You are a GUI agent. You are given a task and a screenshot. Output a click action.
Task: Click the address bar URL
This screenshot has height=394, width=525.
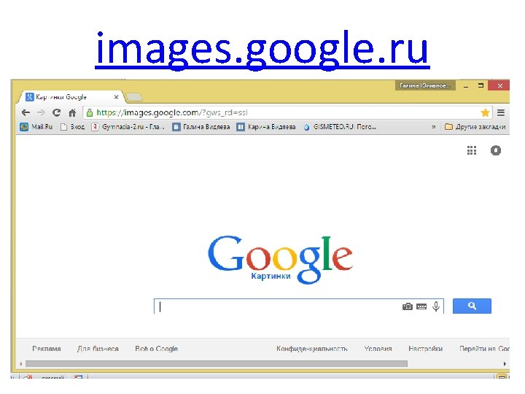[172, 112]
